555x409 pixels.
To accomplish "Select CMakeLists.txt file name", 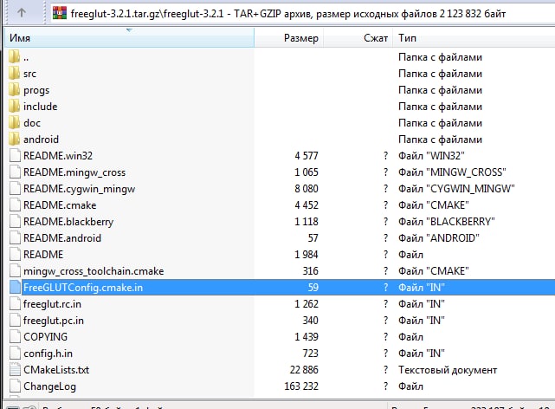I will 56,370.
